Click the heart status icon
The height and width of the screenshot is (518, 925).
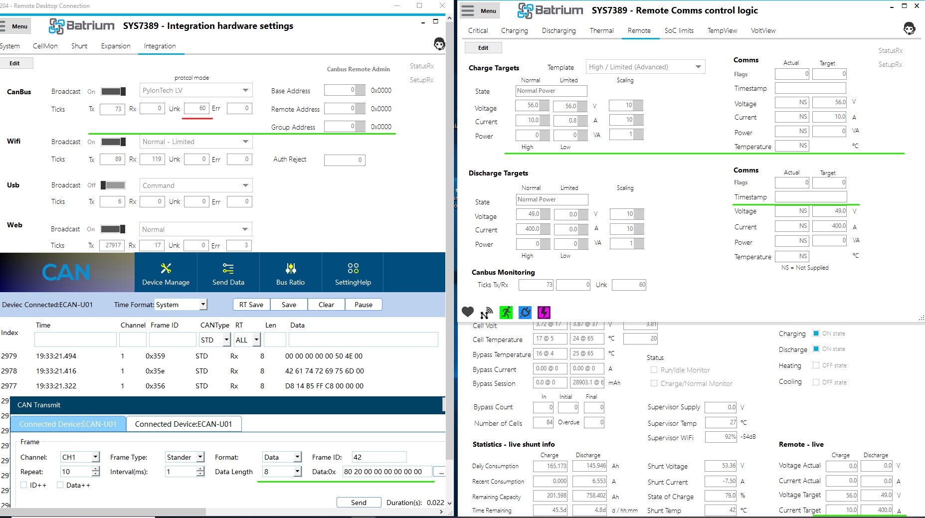coord(468,312)
